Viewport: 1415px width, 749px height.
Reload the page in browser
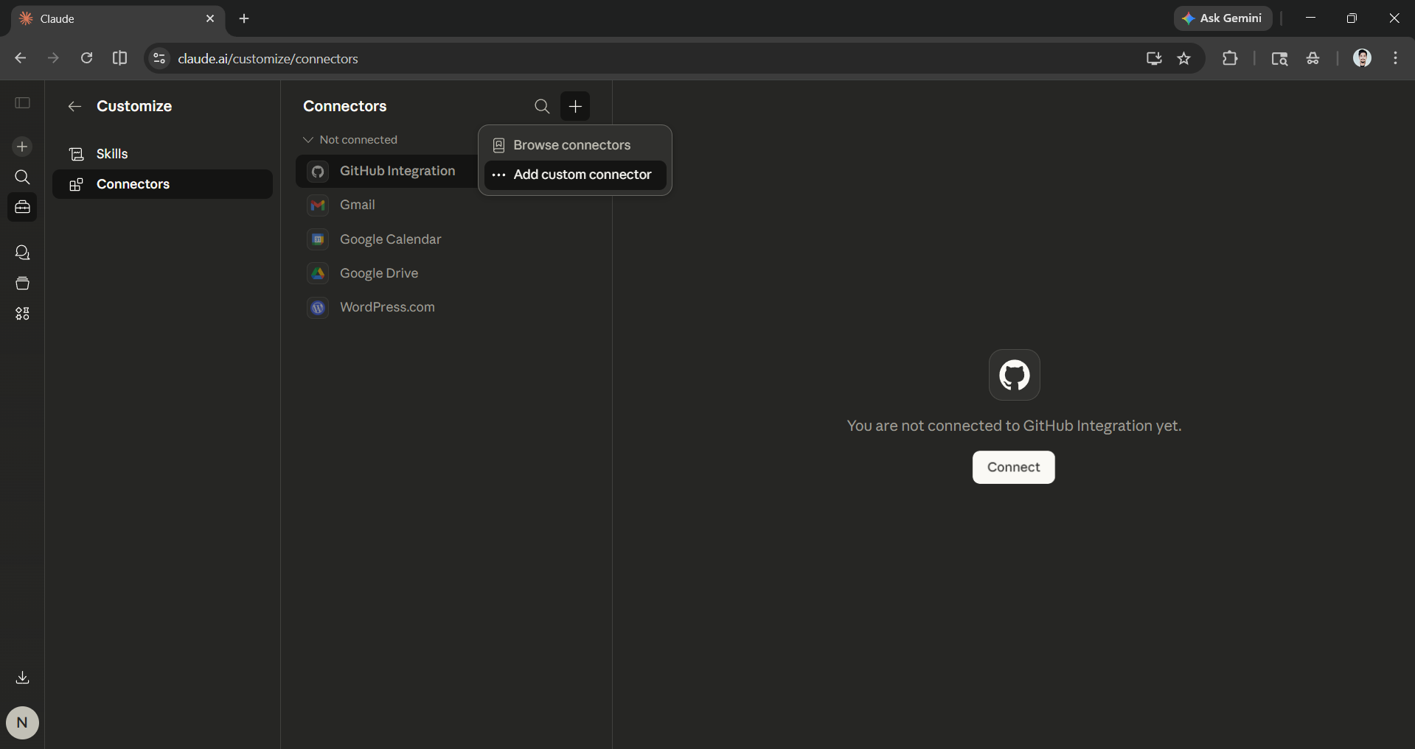[x=86, y=58]
